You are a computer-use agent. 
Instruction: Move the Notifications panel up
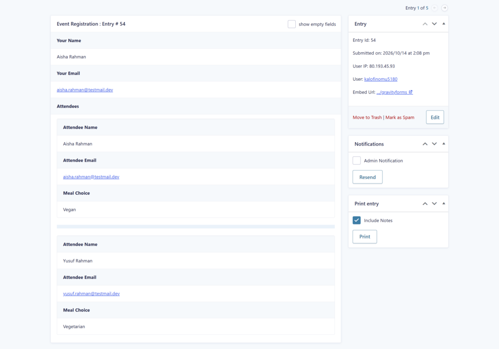point(425,144)
